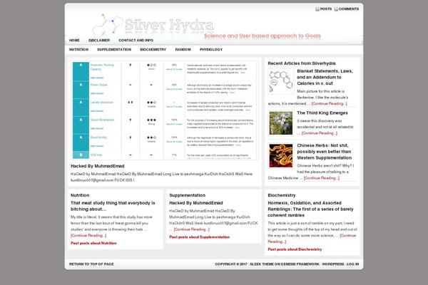Screen dimensions: 428x285
Task: Open the Berberine molecule thumbnail
Action: [281, 81]
